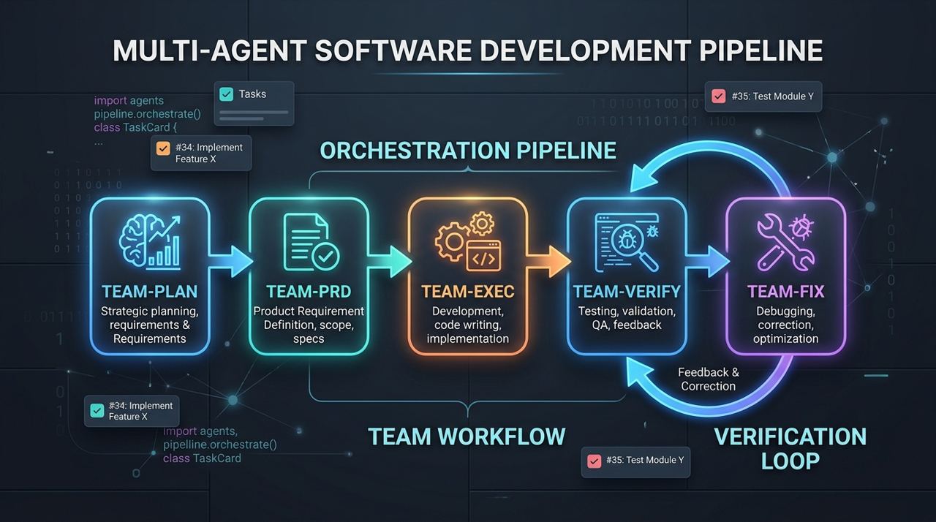Switch to the TEAM-FIX stage panel
Screen dimensions: 936x522
(x=786, y=276)
